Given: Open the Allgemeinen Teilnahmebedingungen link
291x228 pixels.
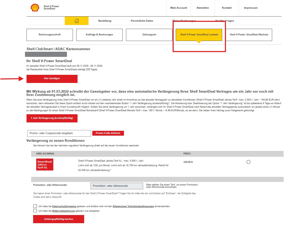Looking at the screenshot, I should pos(133,206).
